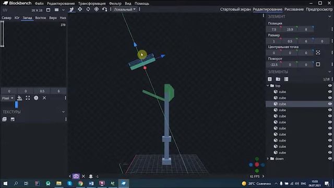Collapse the ТЕКСТУРЫ panel

tap(63, 112)
